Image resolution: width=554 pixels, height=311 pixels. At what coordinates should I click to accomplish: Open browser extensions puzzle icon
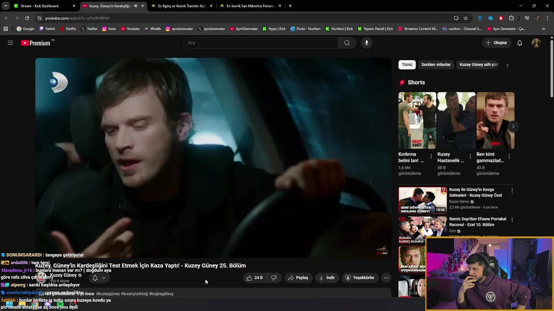[512, 18]
